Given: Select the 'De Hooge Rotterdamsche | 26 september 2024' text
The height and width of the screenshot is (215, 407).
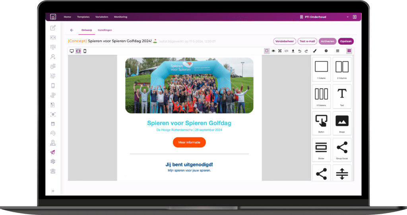Looking at the screenshot, I should 189,130.
